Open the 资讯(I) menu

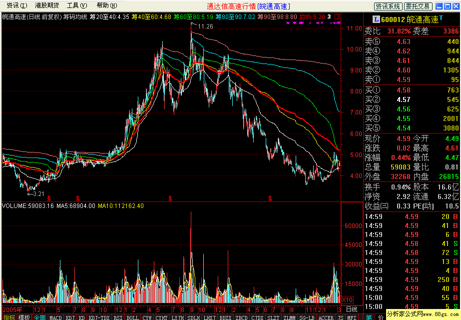point(17,5)
